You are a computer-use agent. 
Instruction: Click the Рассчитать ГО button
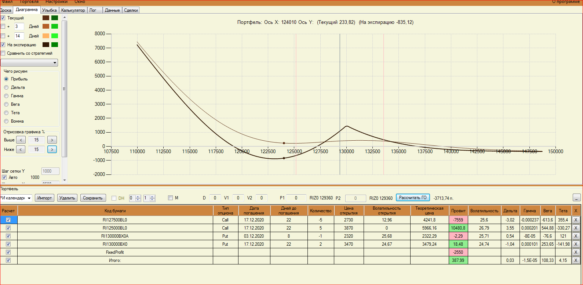412,198
